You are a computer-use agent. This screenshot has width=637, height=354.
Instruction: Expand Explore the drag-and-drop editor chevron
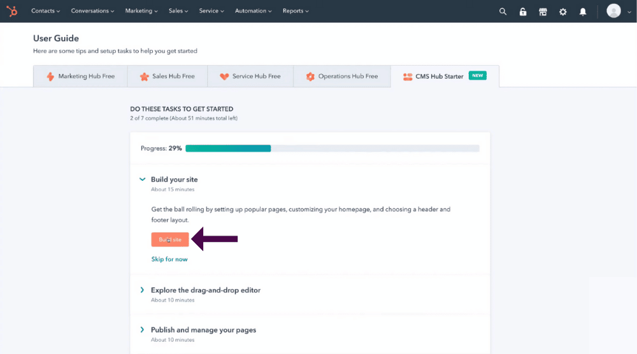(x=142, y=290)
